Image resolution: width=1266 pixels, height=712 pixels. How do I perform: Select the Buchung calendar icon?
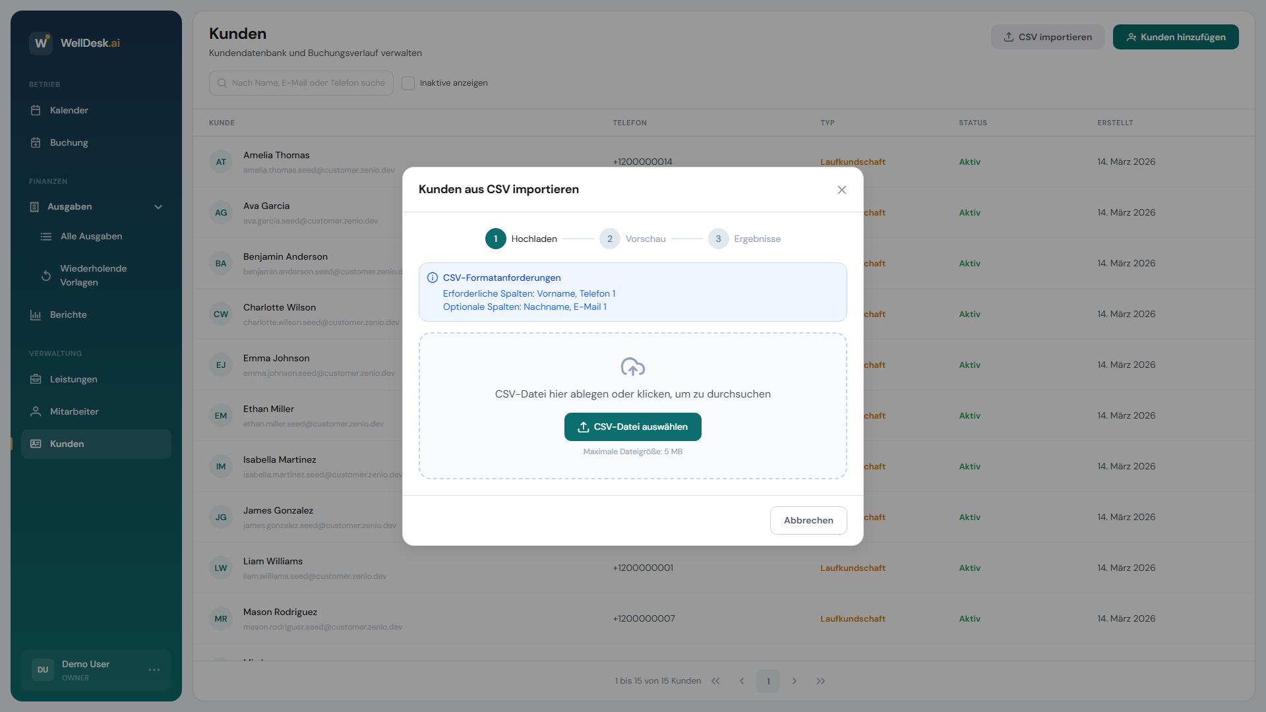click(37, 142)
